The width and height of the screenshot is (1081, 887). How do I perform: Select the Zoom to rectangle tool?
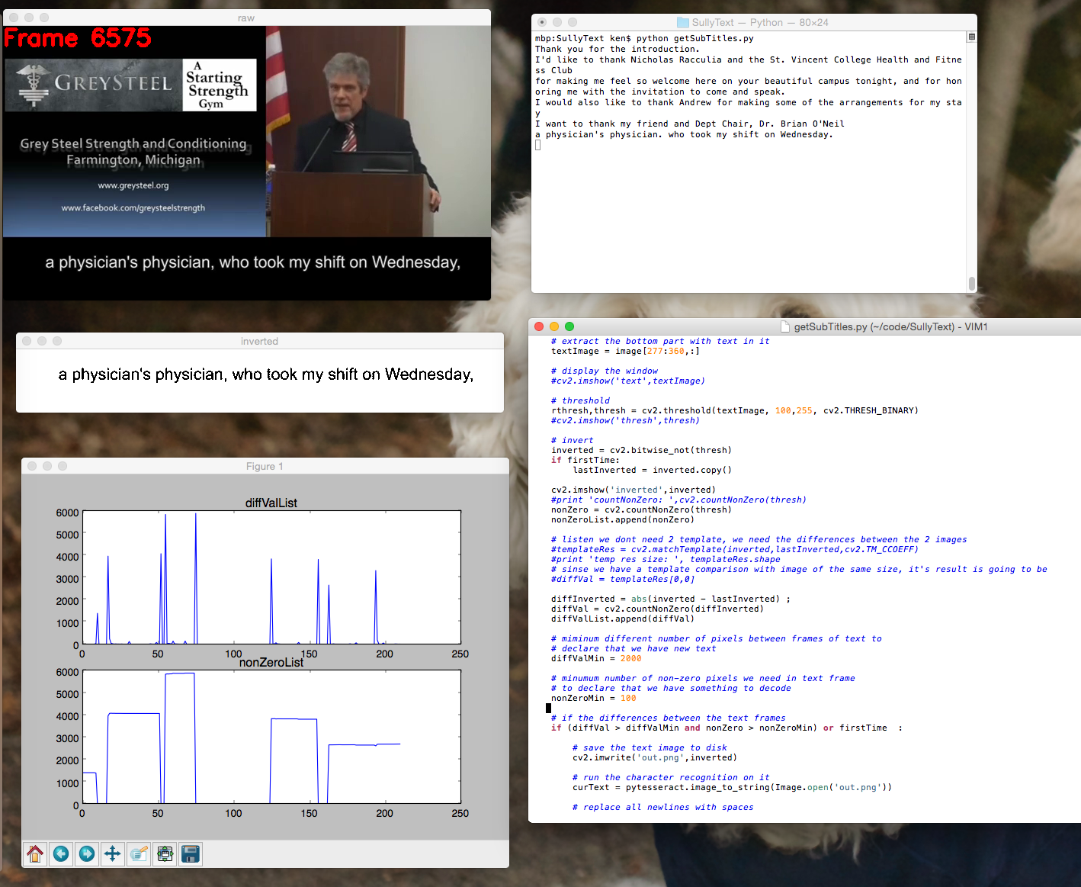[x=139, y=853]
